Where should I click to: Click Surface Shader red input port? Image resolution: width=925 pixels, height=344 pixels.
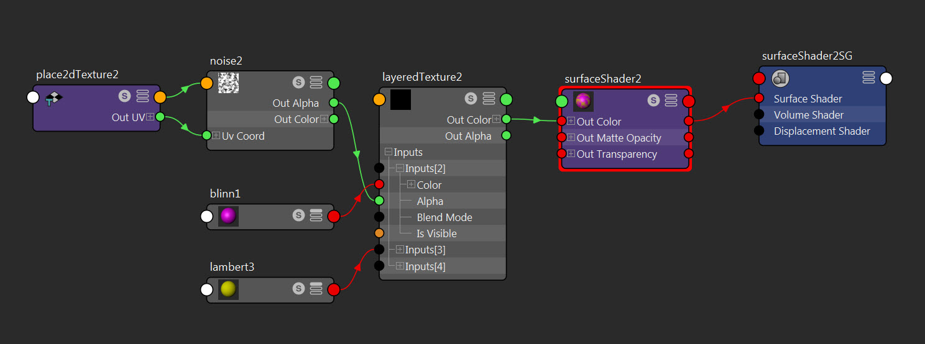pos(759,98)
